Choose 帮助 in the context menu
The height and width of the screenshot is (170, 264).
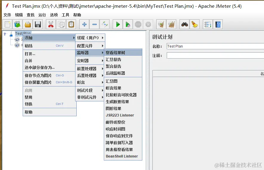50,112
